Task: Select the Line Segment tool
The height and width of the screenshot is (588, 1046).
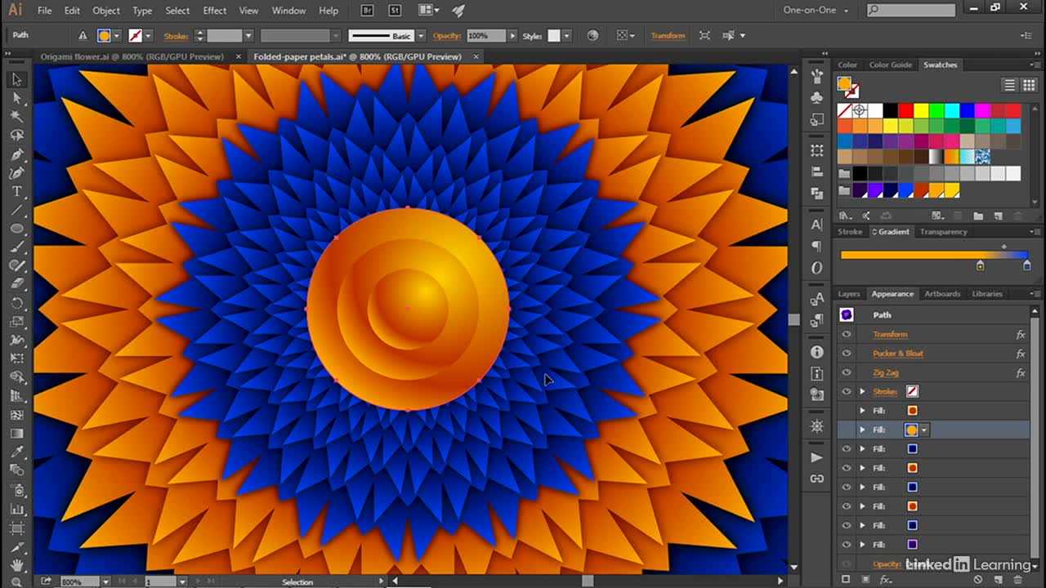Action: 16,210
